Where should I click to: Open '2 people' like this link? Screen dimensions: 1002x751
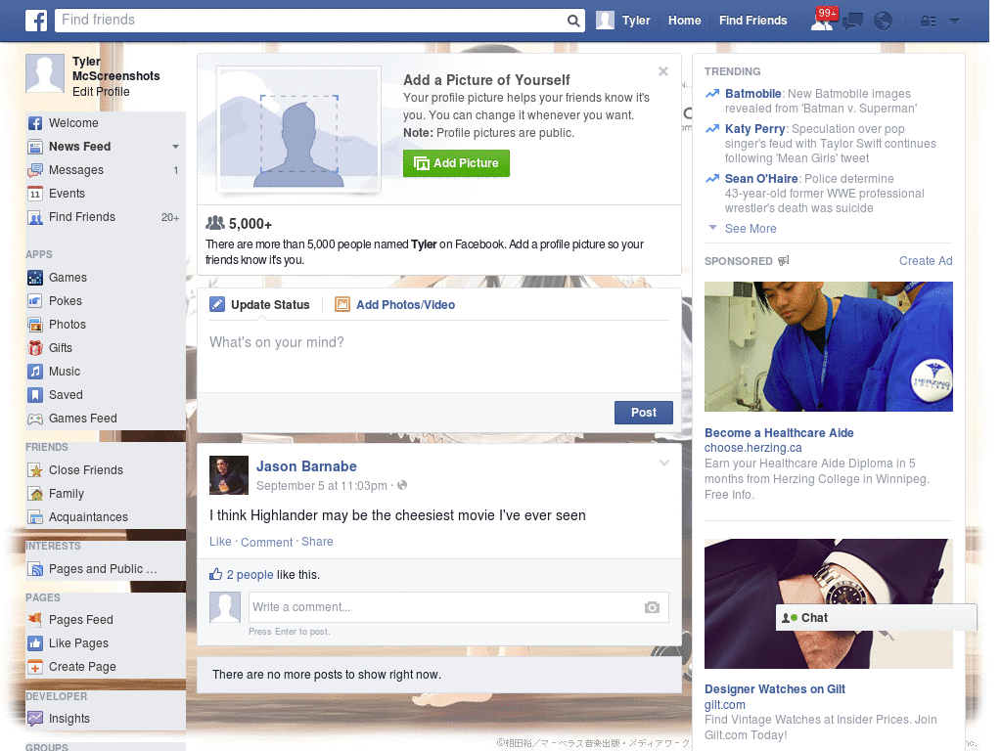tap(250, 575)
